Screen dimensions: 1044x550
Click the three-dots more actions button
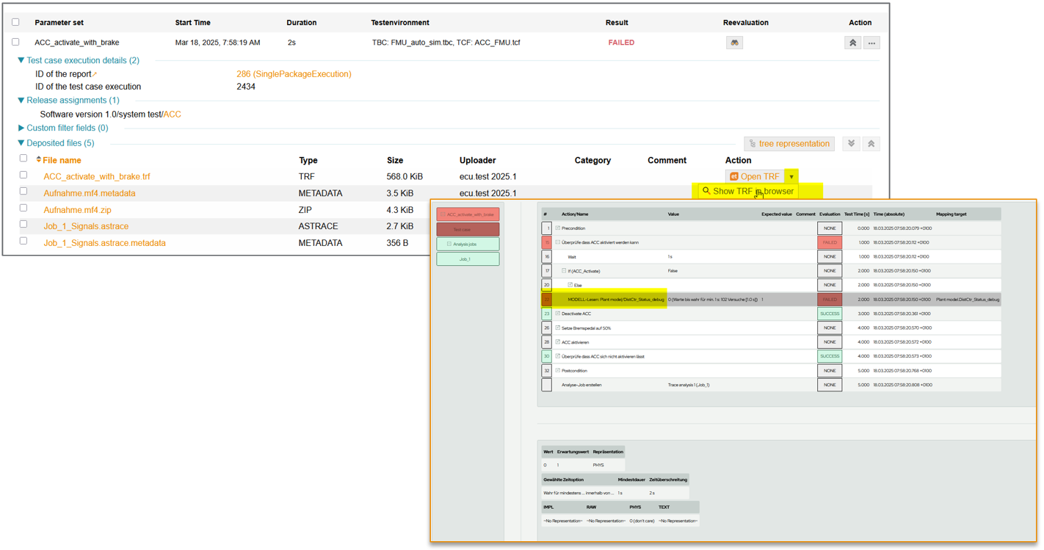point(871,43)
